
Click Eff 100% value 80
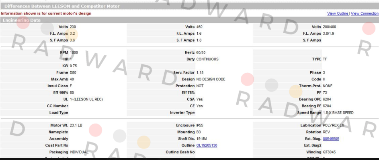[72, 93]
